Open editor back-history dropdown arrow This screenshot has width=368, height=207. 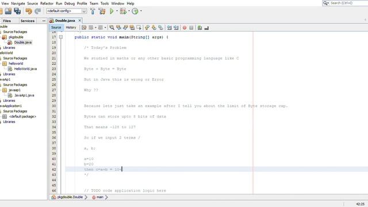pos(95,28)
